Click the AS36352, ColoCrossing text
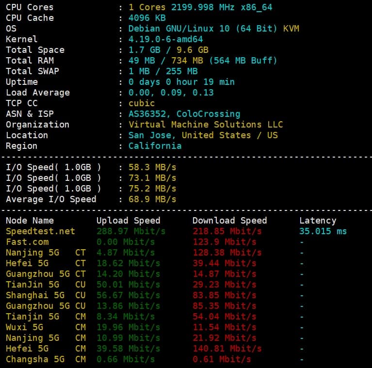The image size is (372, 368). (184, 114)
